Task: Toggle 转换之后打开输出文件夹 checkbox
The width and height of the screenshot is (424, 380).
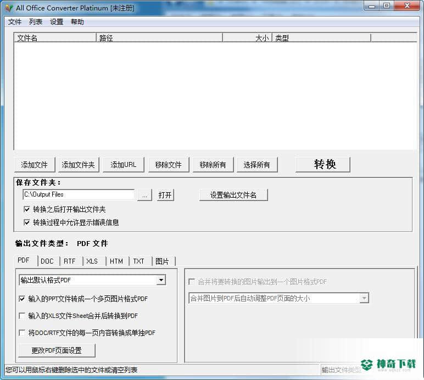Action: (x=27, y=209)
